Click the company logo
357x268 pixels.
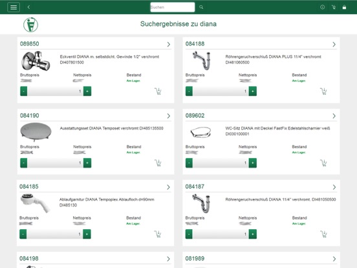click(31, 25)
